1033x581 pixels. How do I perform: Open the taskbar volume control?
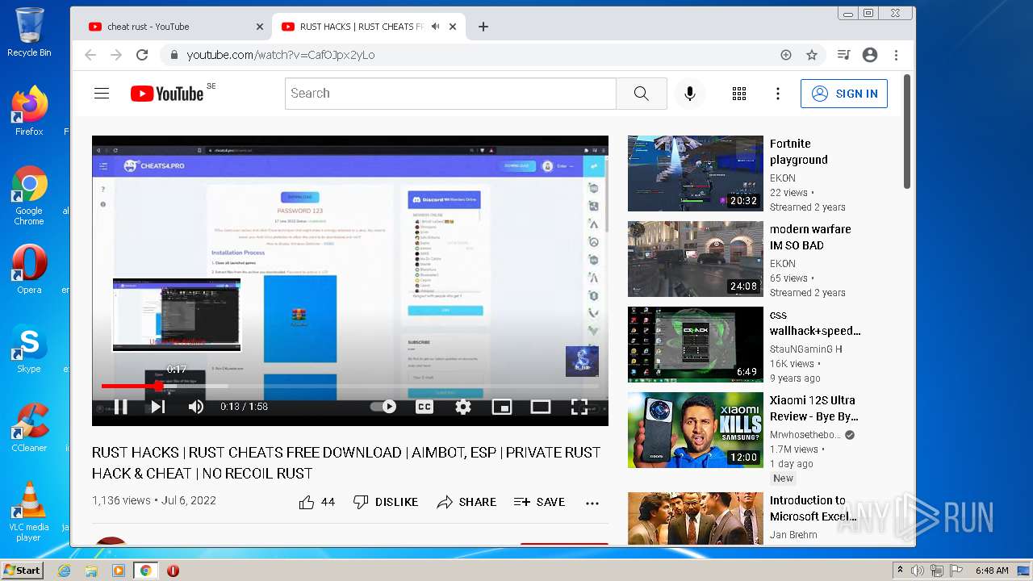[x=918, y=571]
